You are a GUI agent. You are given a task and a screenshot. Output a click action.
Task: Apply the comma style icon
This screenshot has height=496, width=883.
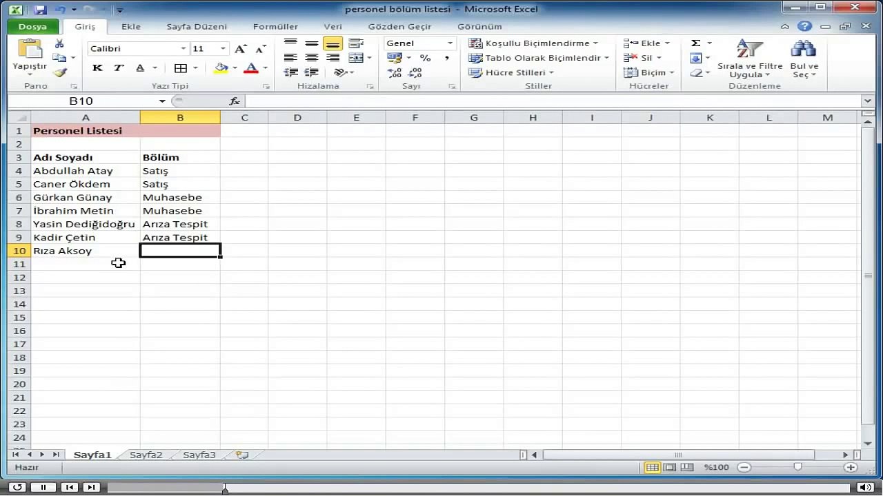(x=446, y=58)
